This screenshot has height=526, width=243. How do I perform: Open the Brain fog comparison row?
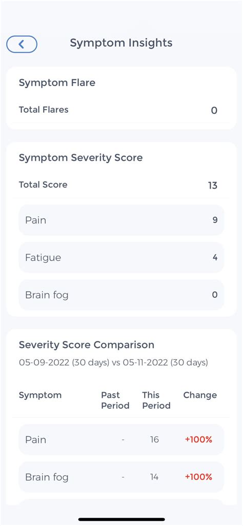pyautogui.click(x=121, y=477)
